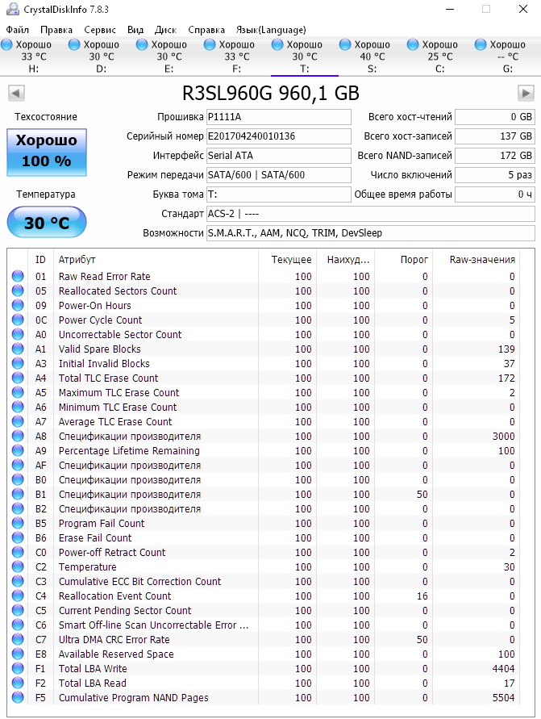Click the Всего хост-записей value 137 GB
This screenshot has width=541, height=719.
495,136
